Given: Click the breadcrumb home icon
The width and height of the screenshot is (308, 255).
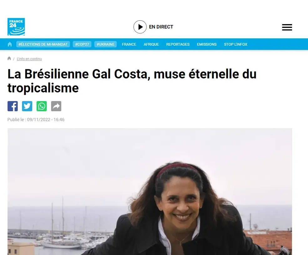Looking at the screenshot, I should [x=9, y=58].
